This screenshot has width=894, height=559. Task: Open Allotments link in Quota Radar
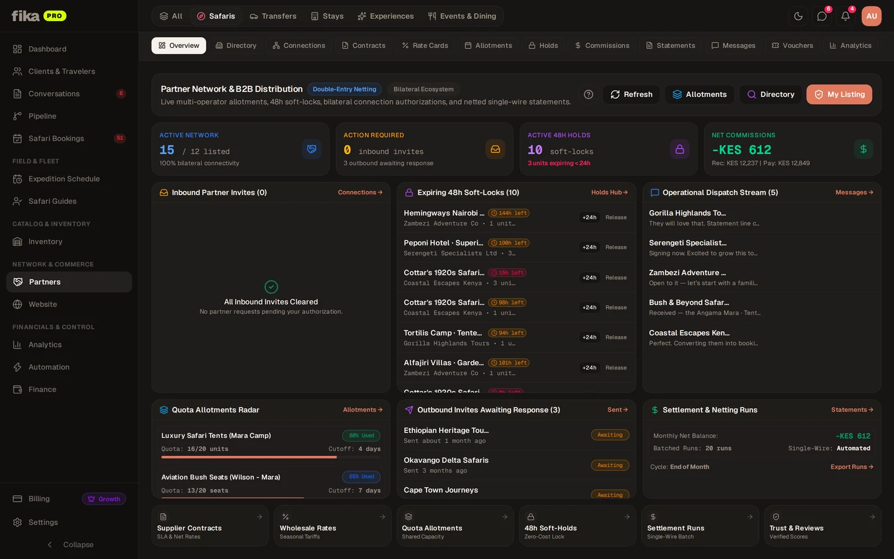coord(363,410)
